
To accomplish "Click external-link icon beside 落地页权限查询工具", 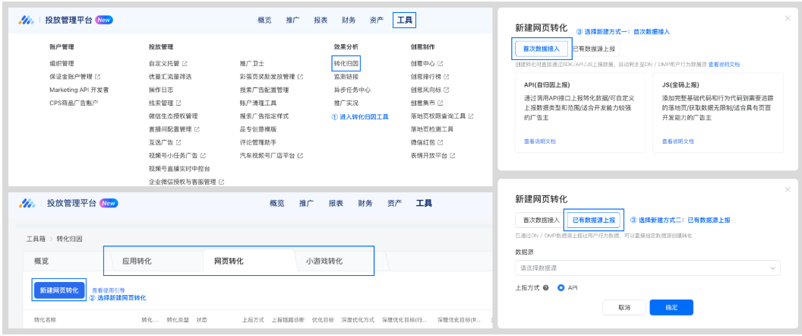I will pyautogui.click(x=471, y=116).
